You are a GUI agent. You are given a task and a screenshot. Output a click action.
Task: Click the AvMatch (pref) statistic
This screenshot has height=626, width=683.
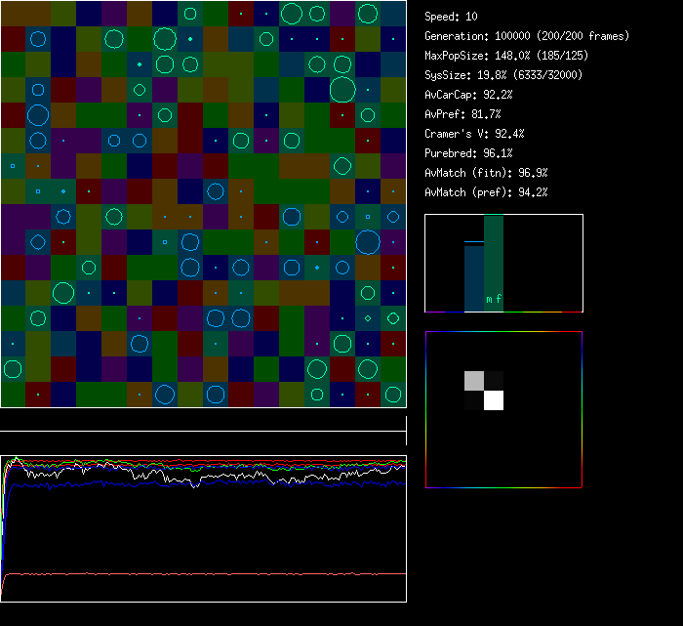tap(486, 192)
